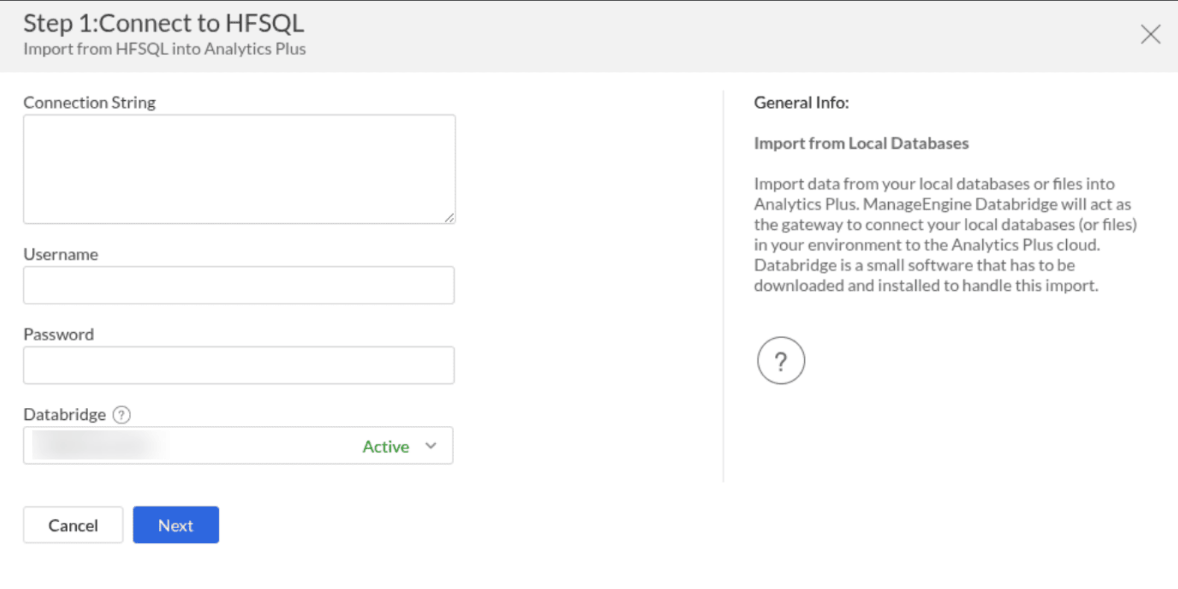
Task: Click the Next button
Action: [176, 525]
